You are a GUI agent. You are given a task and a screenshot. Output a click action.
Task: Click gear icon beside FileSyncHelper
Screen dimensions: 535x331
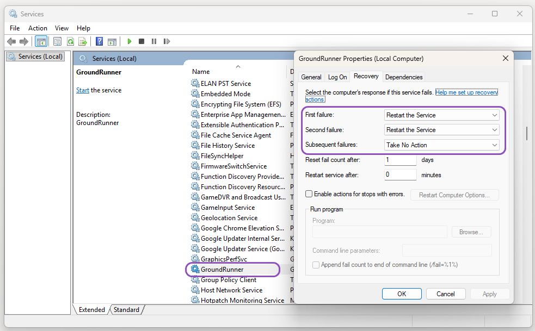coord(195,155)
